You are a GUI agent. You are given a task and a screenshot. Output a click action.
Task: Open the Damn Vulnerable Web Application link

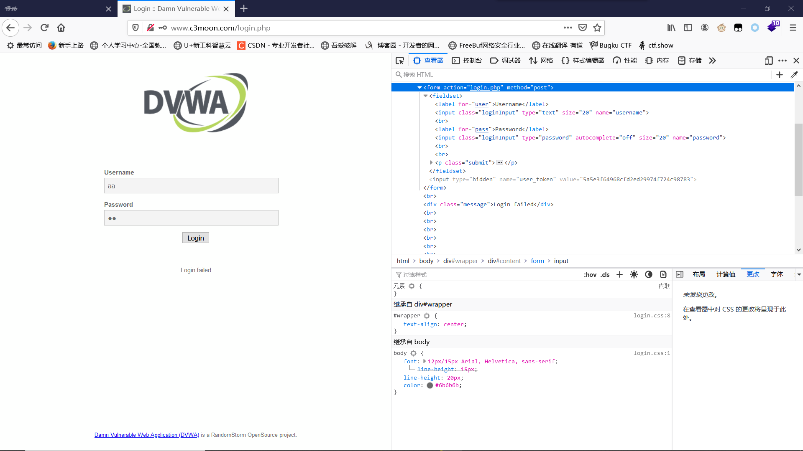point(147,435)
